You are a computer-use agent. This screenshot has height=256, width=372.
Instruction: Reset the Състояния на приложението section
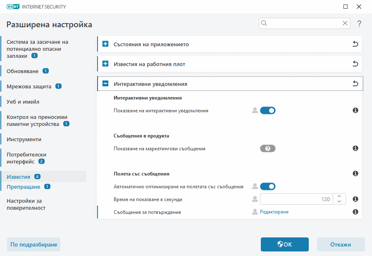tap(355, 44)
